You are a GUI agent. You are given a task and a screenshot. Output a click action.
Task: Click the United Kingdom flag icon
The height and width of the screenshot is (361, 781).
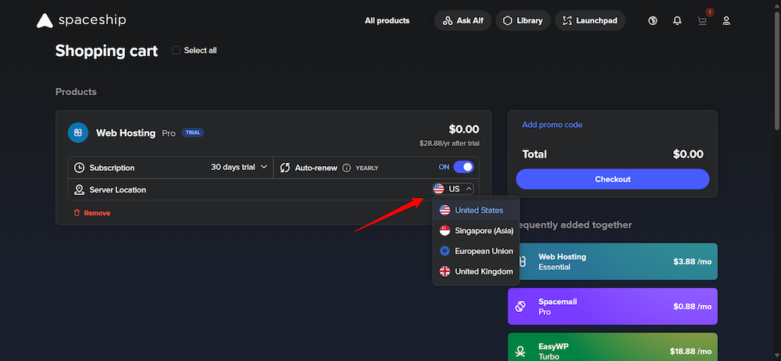[445, 271]
